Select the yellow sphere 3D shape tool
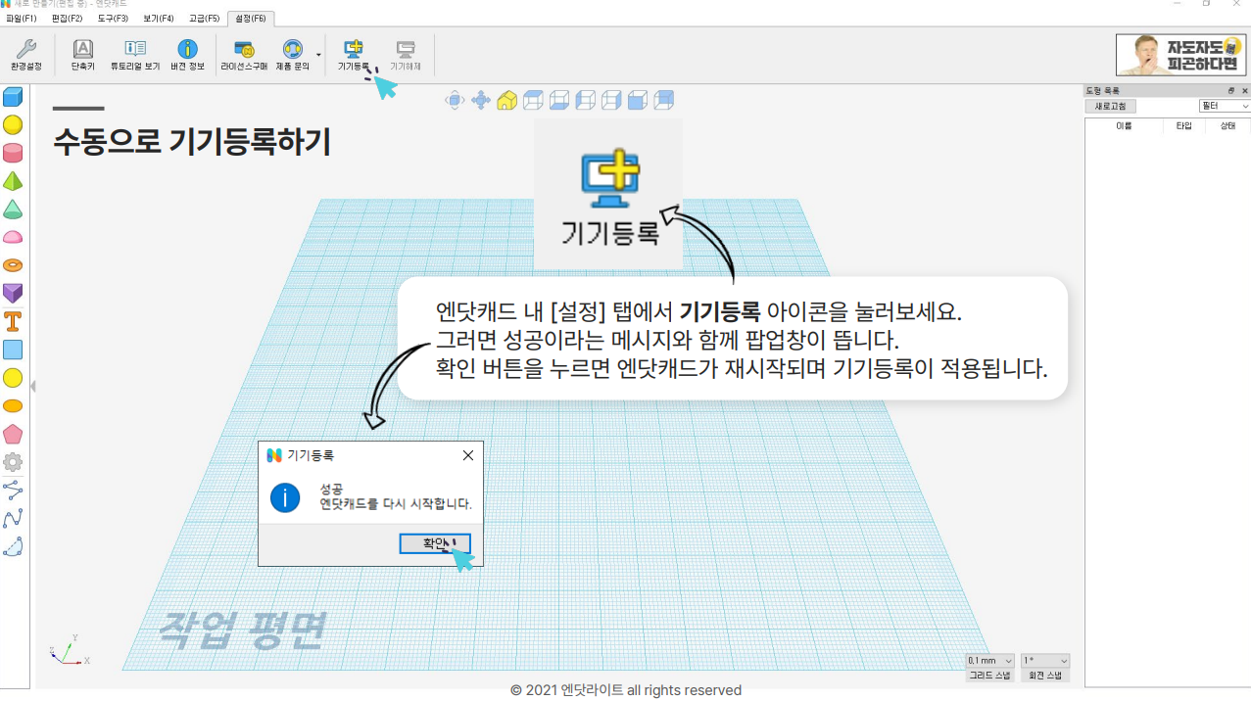1251x701 pixels. pyautogui.click(x=13, y=125)
